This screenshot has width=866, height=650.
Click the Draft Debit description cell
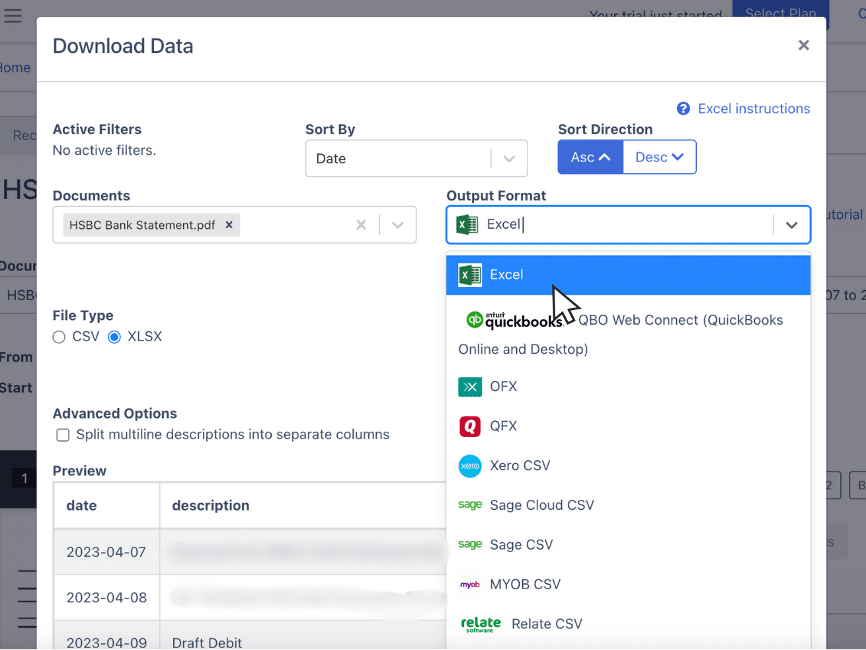point(303,636)
